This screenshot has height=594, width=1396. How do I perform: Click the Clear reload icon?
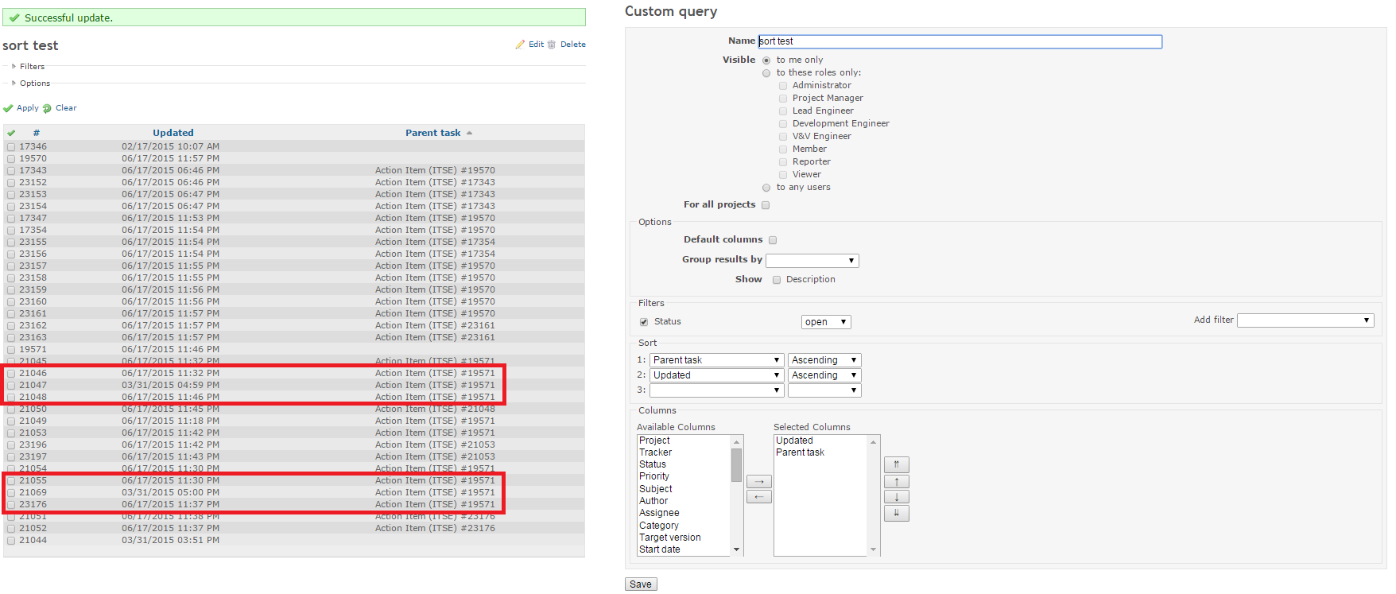(x=47, y=108)
